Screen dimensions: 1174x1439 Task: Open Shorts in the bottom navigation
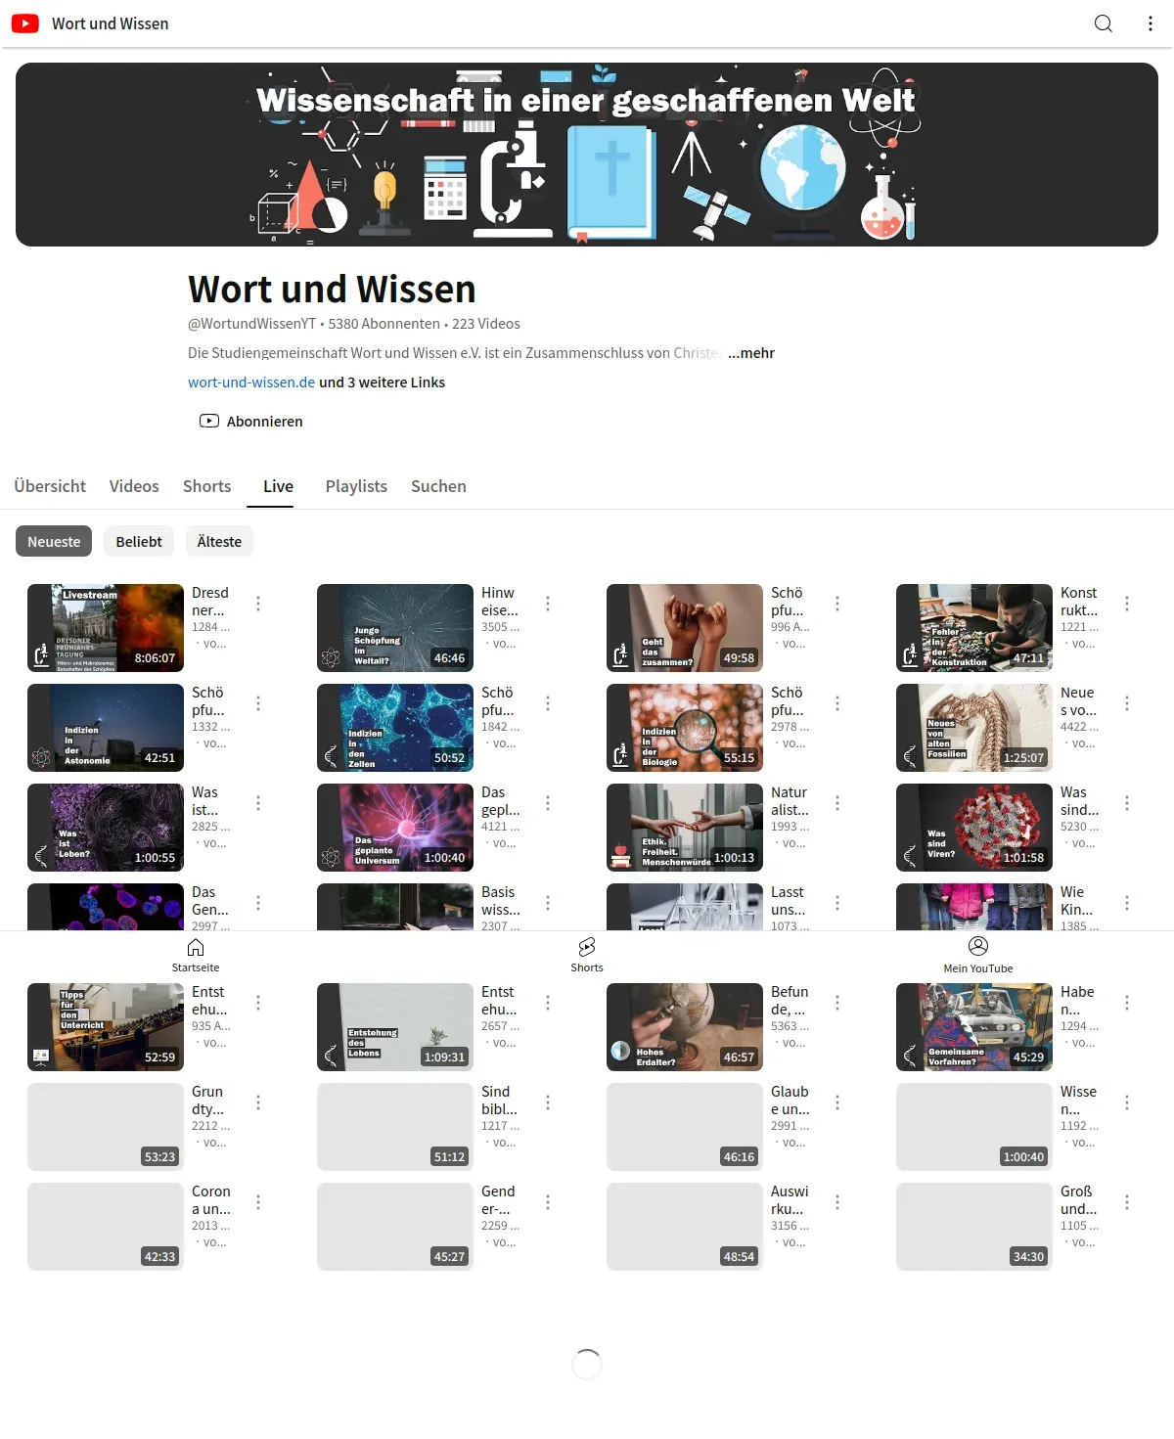(587, 955)
